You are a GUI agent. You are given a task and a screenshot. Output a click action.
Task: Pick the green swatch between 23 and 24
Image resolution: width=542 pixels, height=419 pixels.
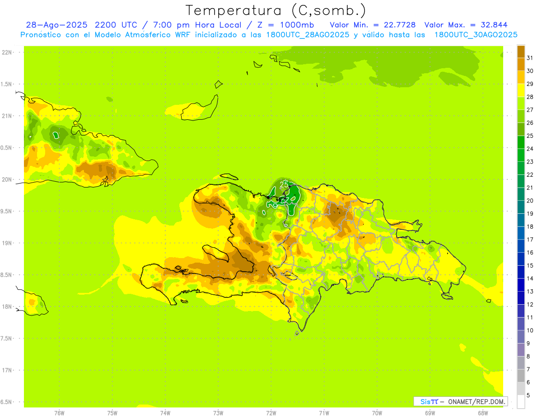tap(521, 155)
